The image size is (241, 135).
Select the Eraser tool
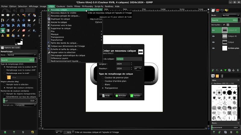click(x=24, y=31)
